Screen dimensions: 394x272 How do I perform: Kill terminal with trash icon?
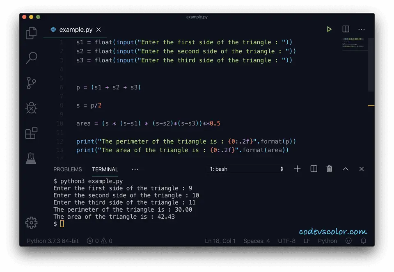coord(329,169)
